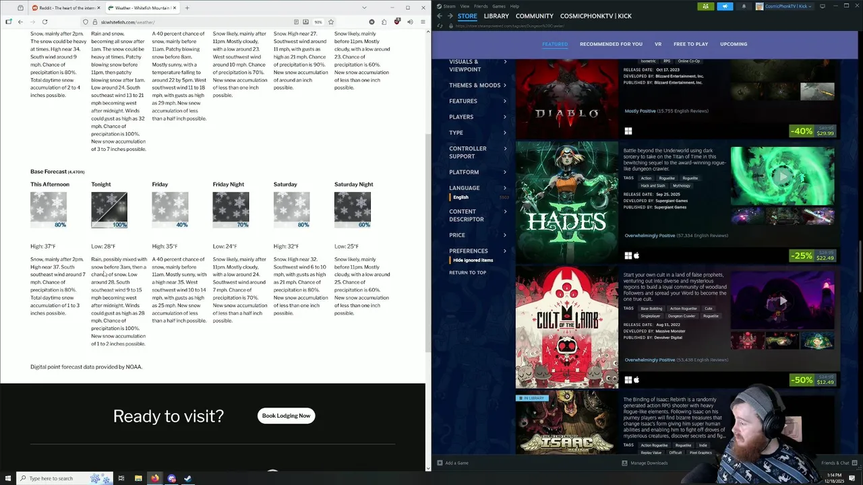863x485 pixels.
Task: Select the Weather - Whitefish Mountain tab
Action: [x=142, y=8]
